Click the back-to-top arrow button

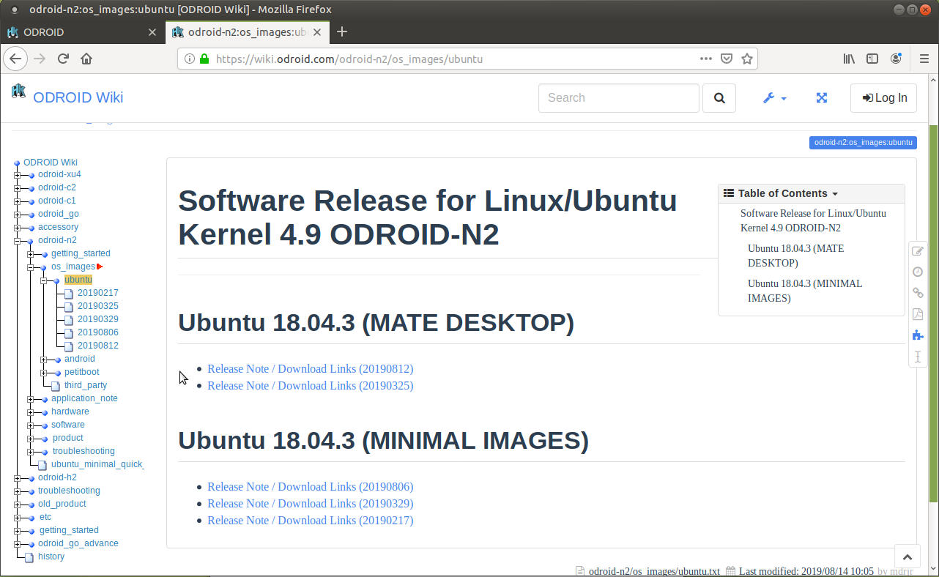pyautogui.click(x=907, y=557)
